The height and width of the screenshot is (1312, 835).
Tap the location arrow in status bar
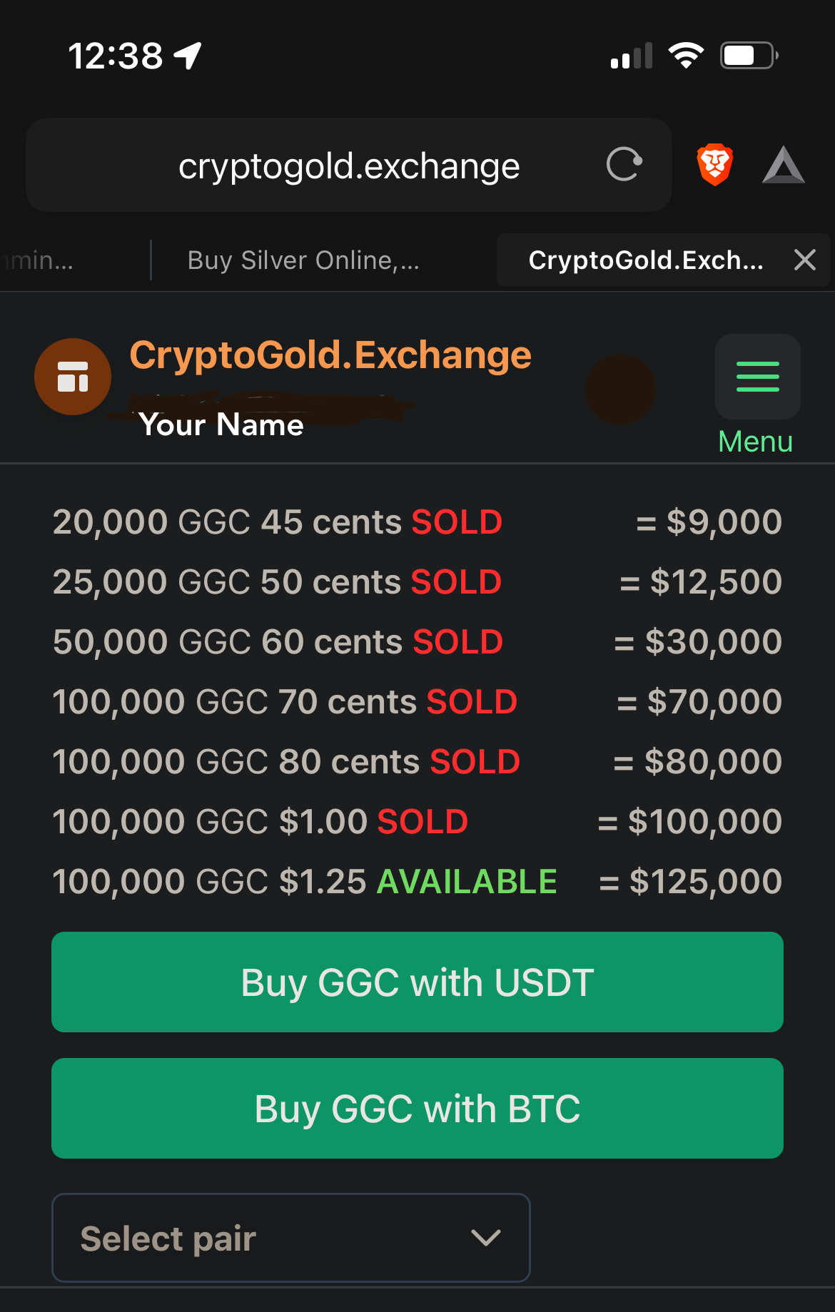tap(188, 56)
